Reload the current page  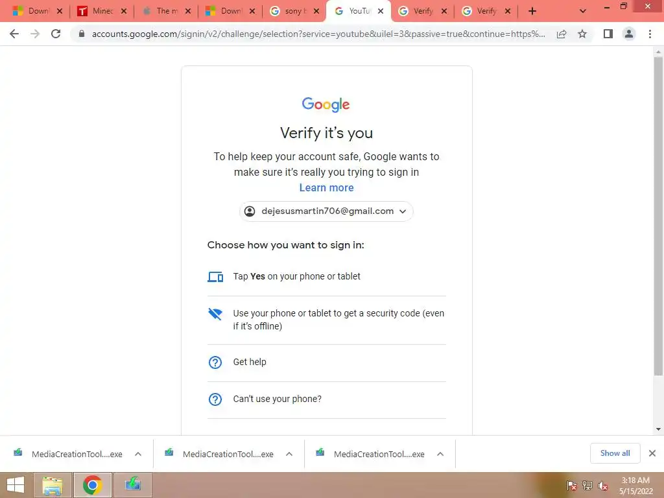click(x=56, y=34)
